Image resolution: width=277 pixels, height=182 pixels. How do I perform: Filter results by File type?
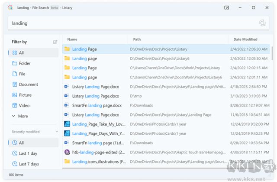click(22, 74)
